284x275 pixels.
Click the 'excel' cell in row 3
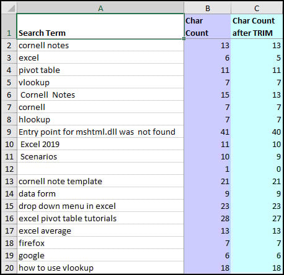click(100, 57)
